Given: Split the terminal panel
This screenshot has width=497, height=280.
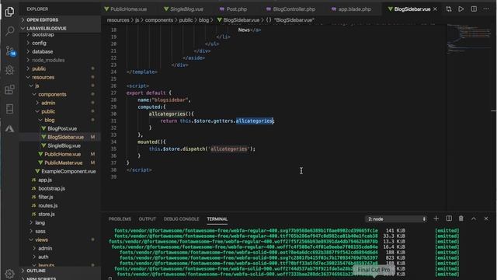Looking at the screenshot, I should 449,219.
